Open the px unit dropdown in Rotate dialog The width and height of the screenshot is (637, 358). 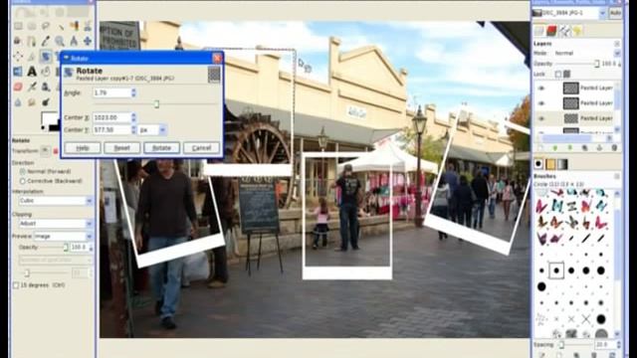(x=152, y=130)
